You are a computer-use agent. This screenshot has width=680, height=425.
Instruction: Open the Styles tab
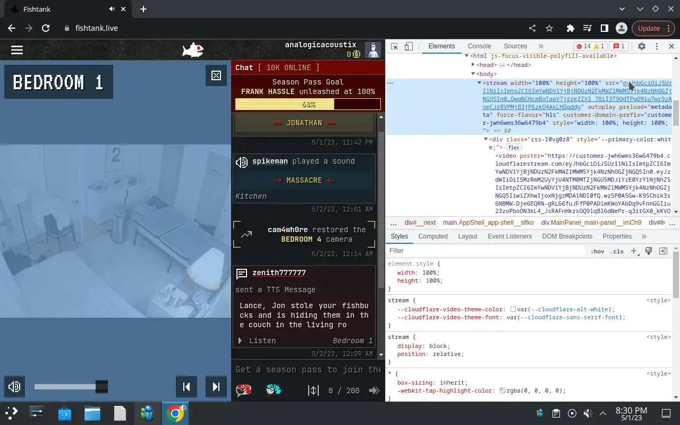click(x=399, y=236)
